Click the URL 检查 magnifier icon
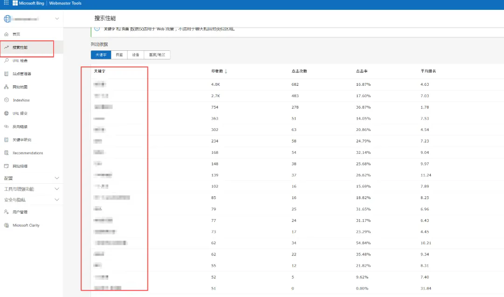This screenshot has height=297, width=504. tap(7, 61)
